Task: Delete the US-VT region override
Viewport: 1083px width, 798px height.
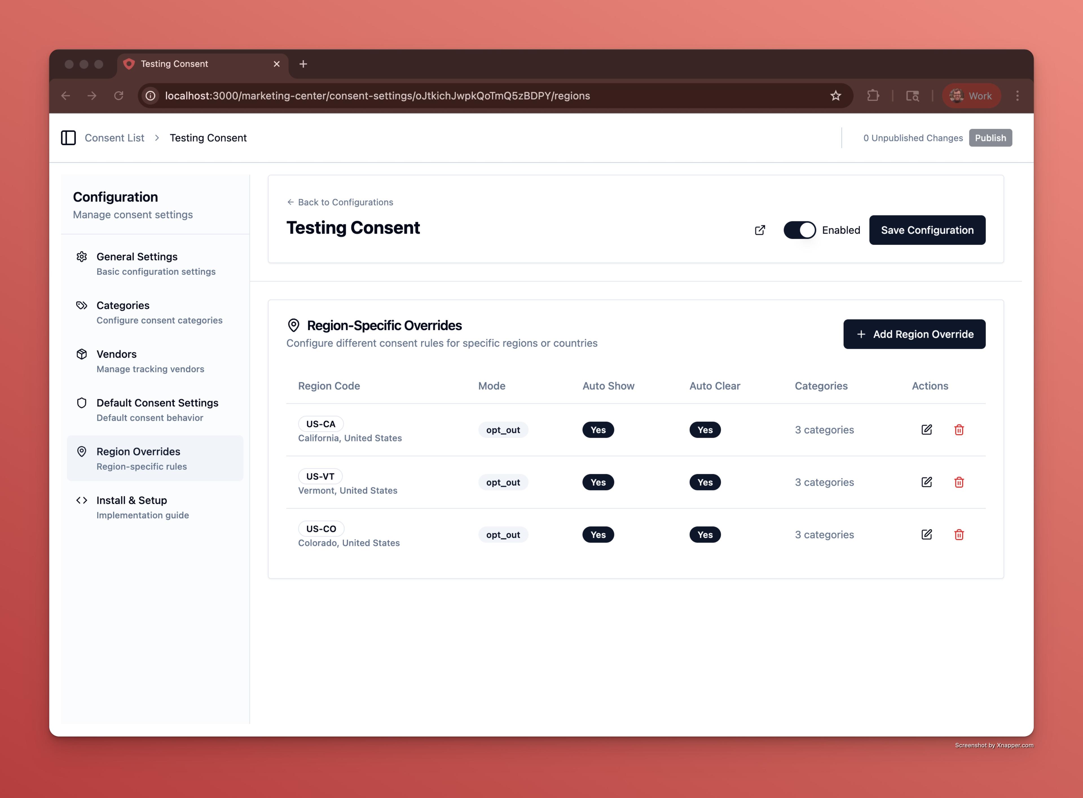Action: coord(959,482)
